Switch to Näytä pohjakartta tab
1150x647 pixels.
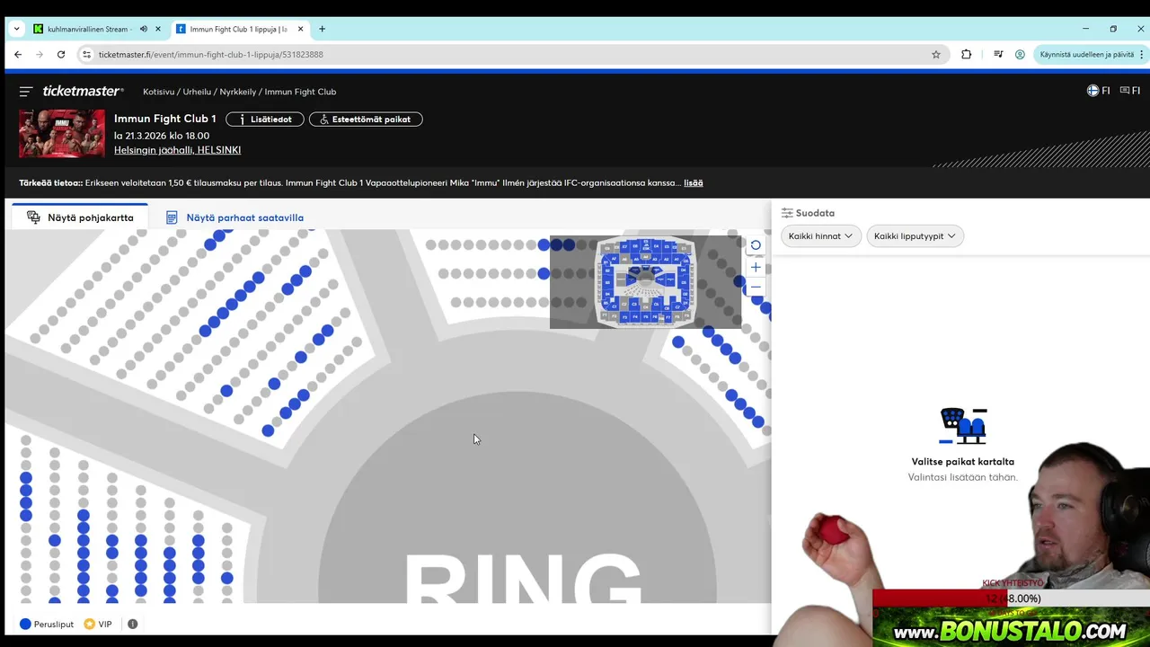tap(80, 217)
